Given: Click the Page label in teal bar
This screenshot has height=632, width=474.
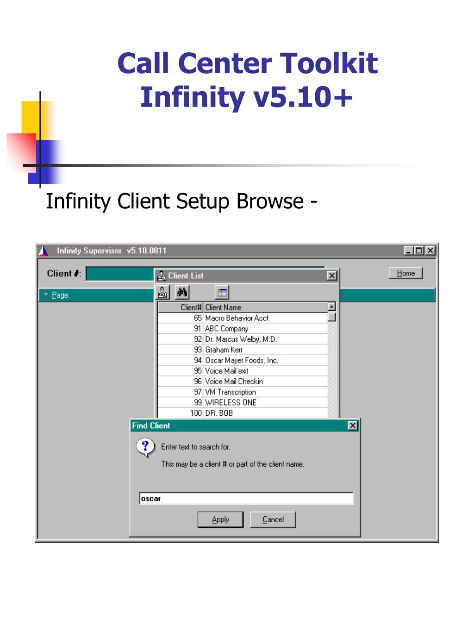Looking at the screenshot, I should [x=60, y=295].
